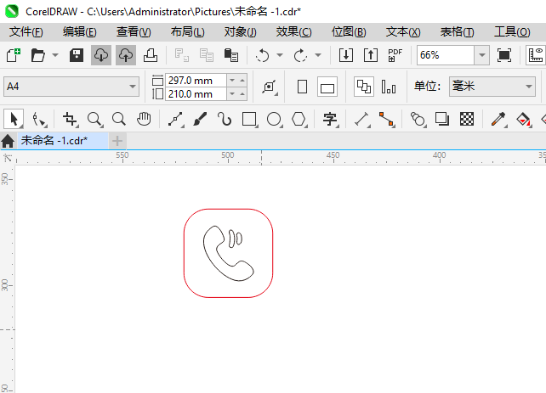The height and width of the screenshot is (393, 546).
Task: Select portrait page orientation
Action: [x=302, y=87]
